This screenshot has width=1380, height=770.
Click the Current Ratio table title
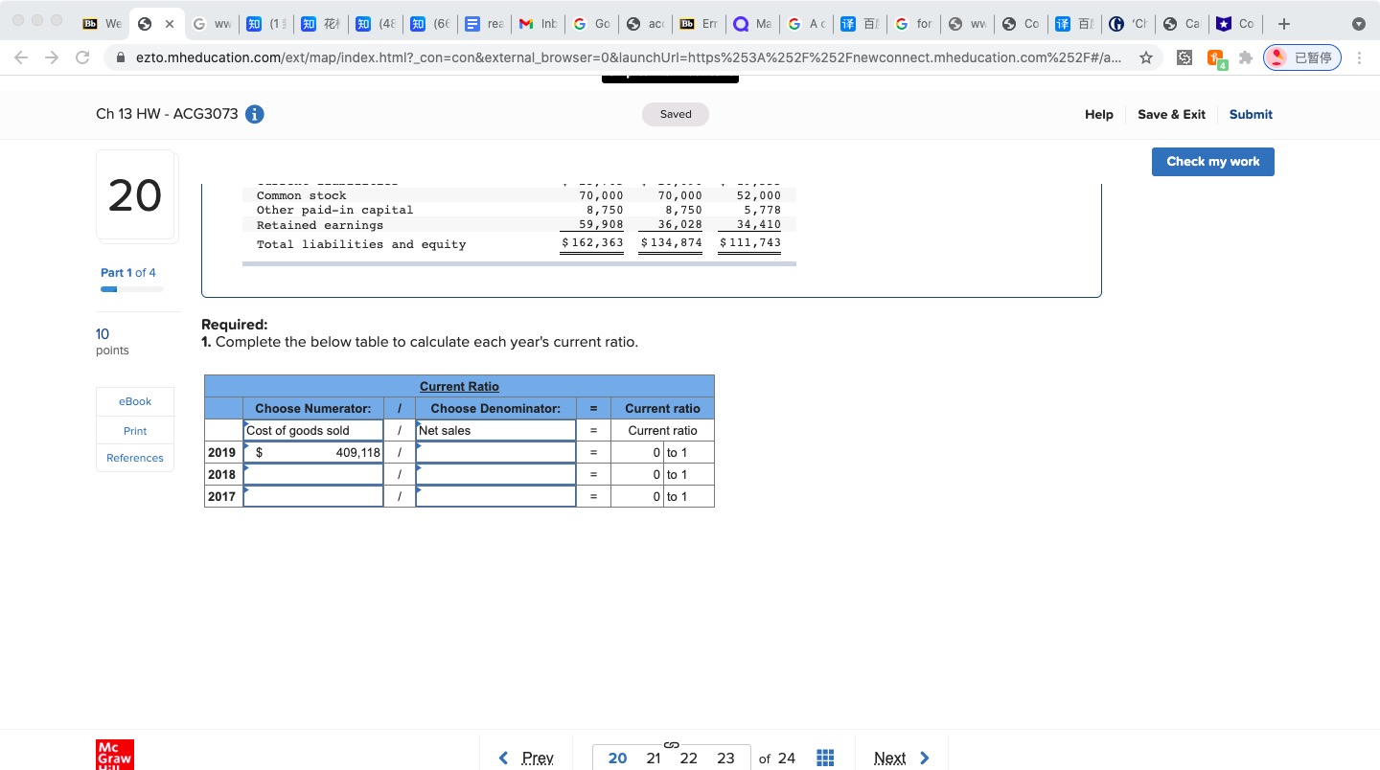(x=459, y=386)
